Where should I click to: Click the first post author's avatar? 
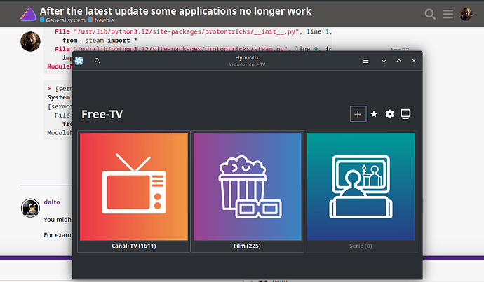(30, 41)
